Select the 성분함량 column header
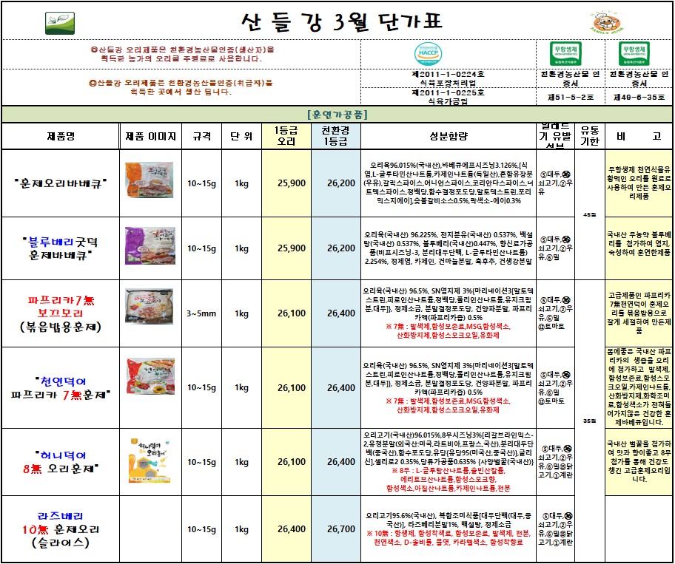 [449, 137]
